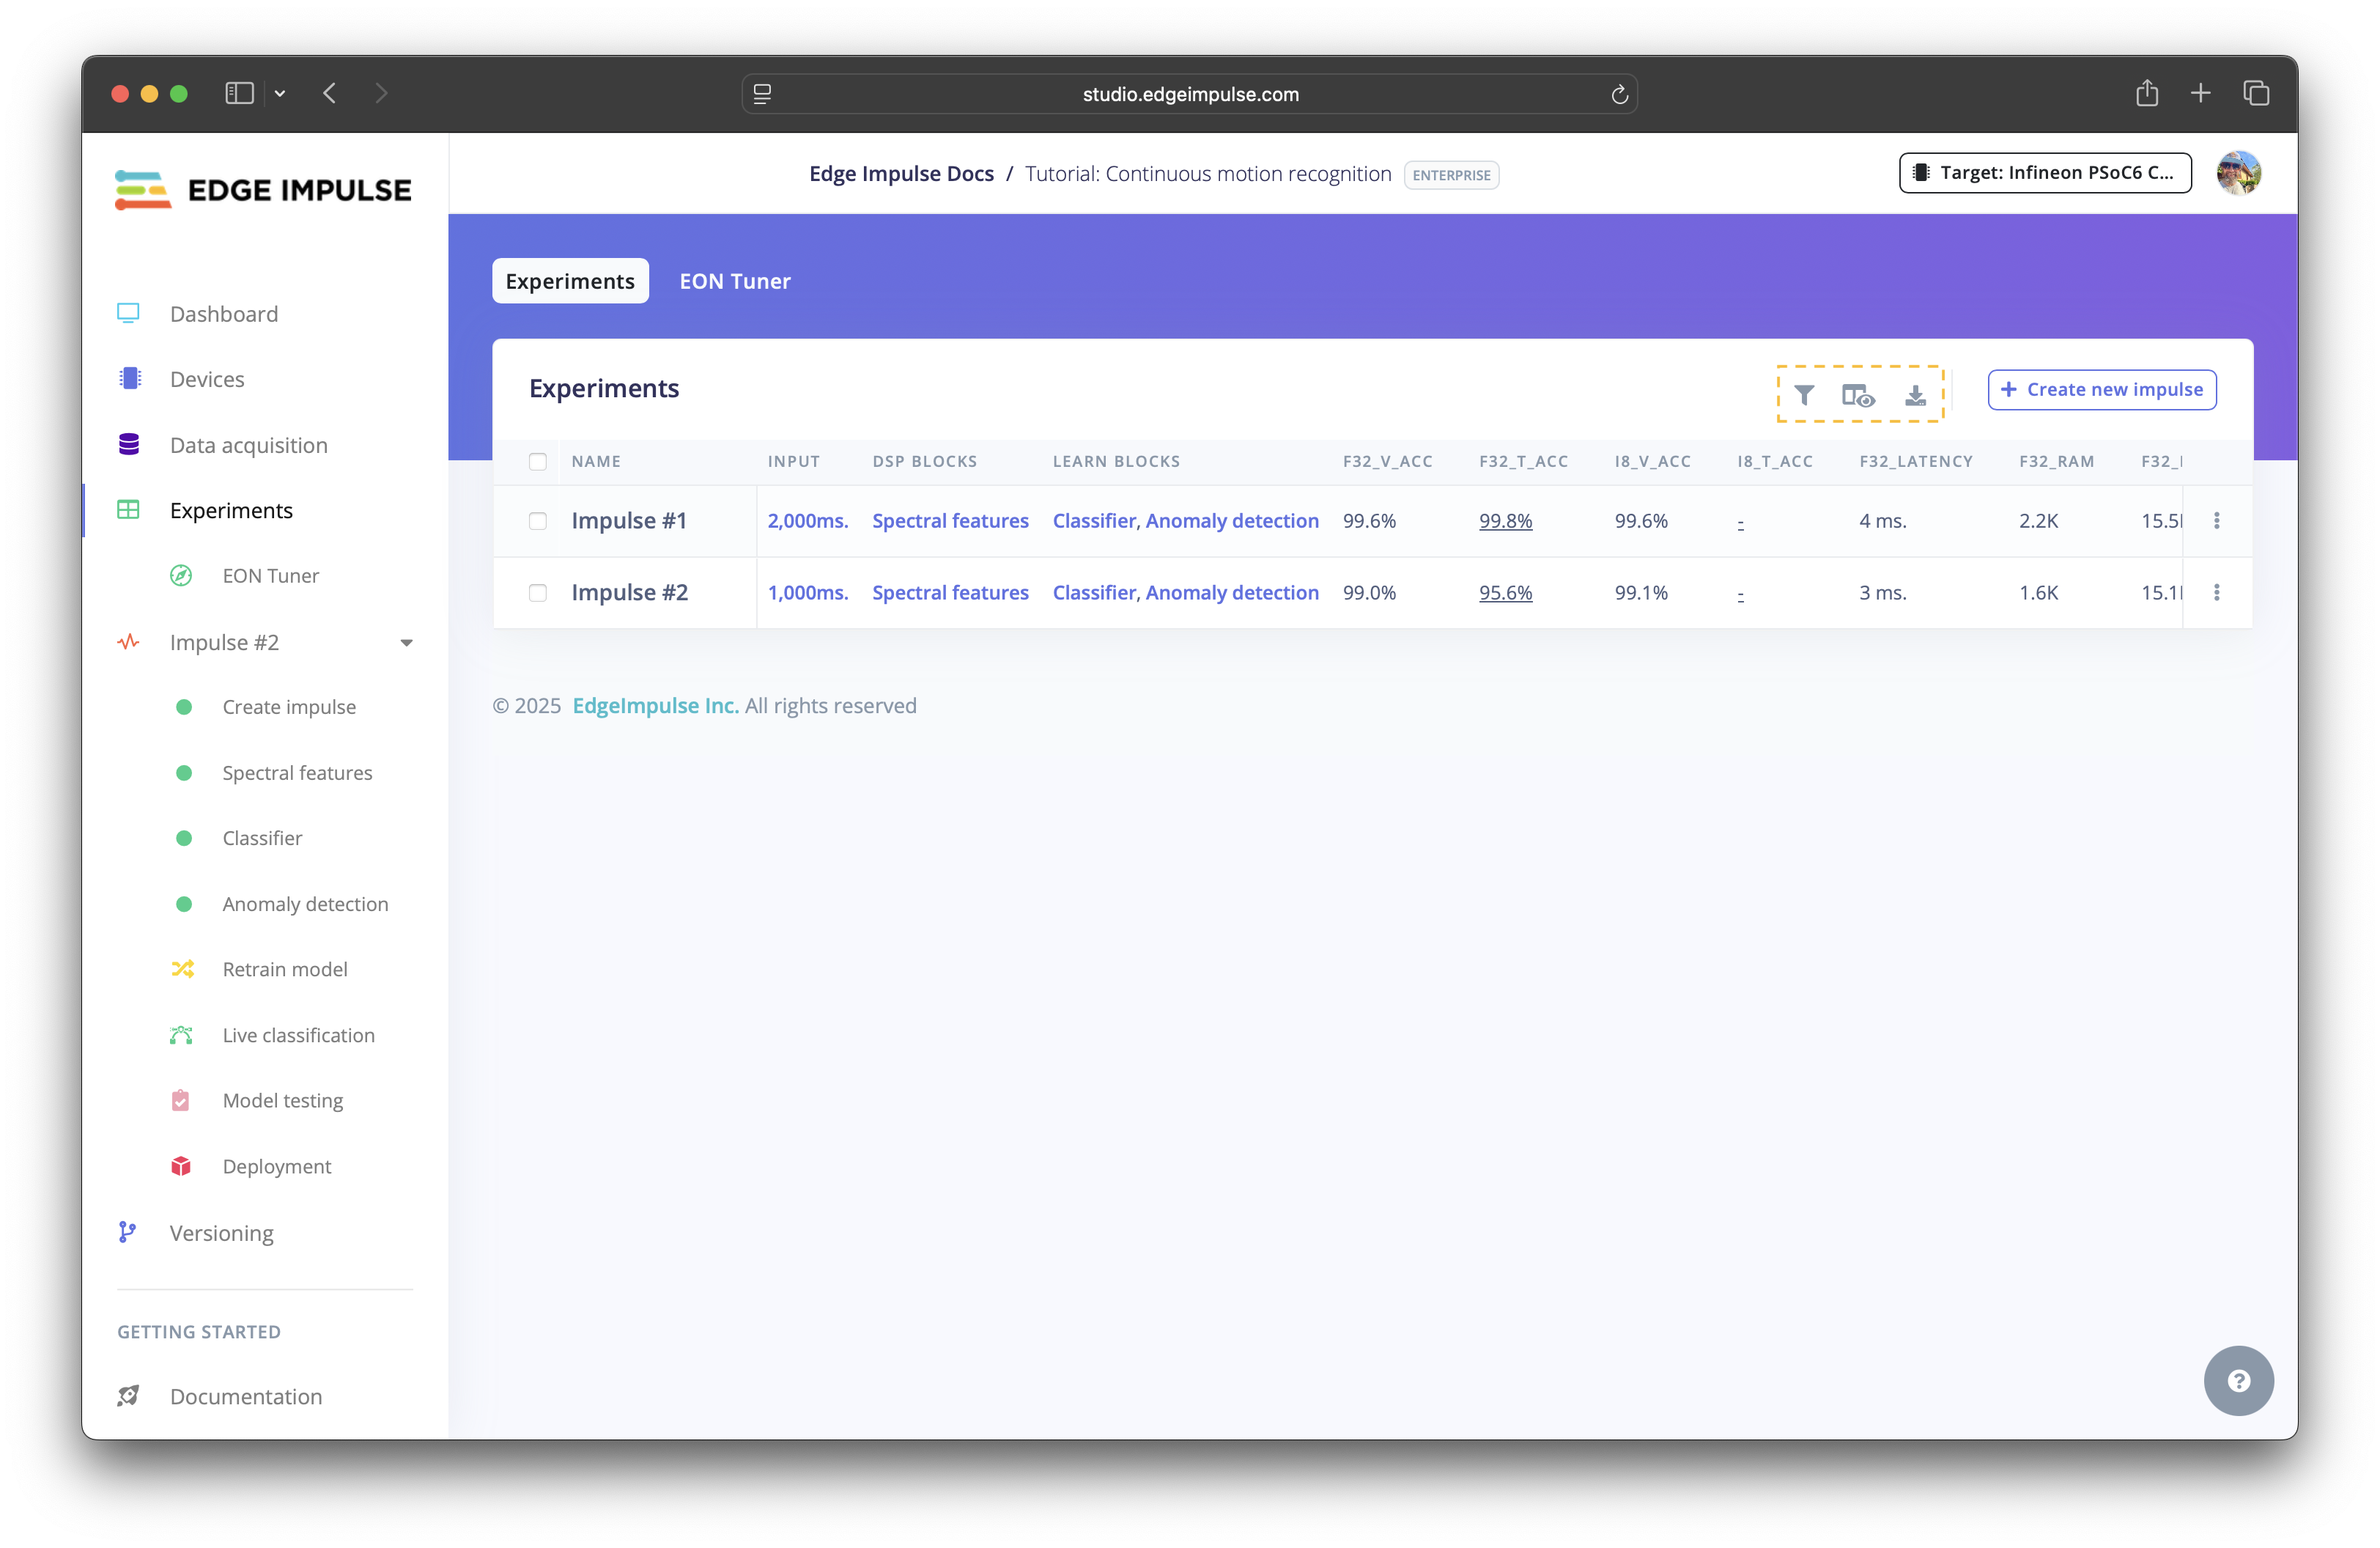Click the Deployment cube icon in sidebar
The height and width of the screenshot is (1548, 2380).
click(x=181, y=1166)
